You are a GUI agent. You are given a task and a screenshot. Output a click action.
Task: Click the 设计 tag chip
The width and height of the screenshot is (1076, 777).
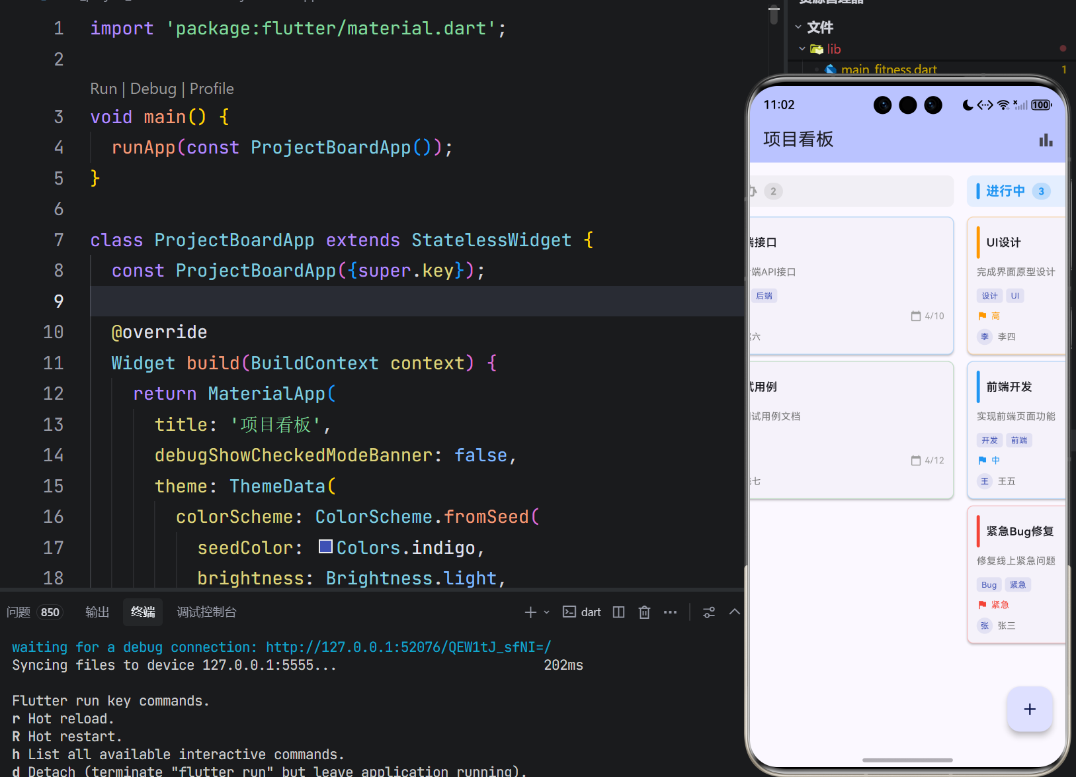tap(989, 296)
